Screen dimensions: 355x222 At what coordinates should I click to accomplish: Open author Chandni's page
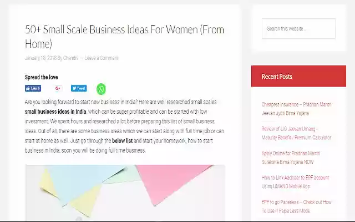pos(70,58)
